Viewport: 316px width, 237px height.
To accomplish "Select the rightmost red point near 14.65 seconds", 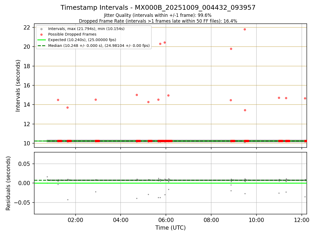I will 305,98.
